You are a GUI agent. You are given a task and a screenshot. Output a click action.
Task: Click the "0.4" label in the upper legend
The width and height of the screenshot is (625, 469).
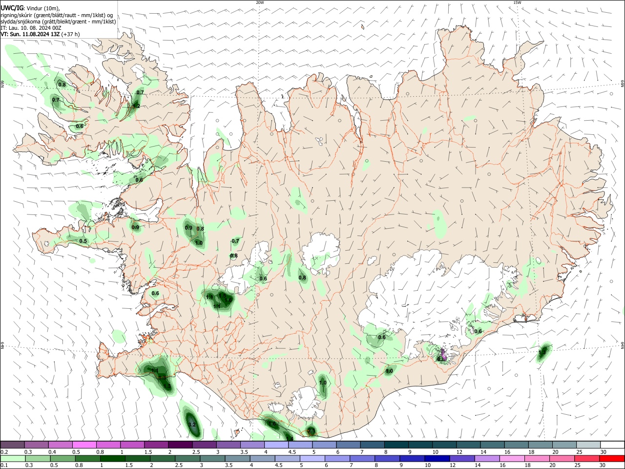[x=52, y=452]
